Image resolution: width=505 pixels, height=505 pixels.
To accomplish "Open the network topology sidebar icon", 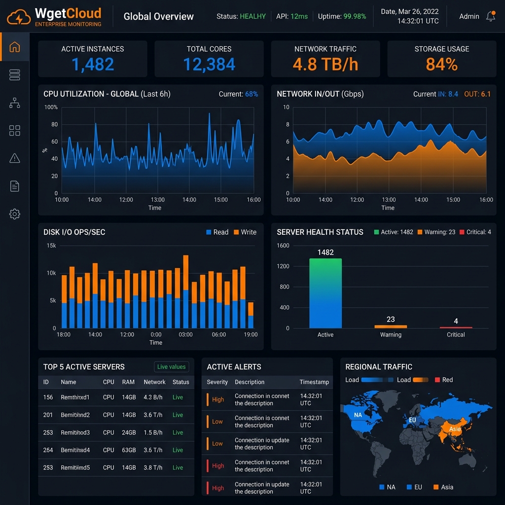I will 14,103.
